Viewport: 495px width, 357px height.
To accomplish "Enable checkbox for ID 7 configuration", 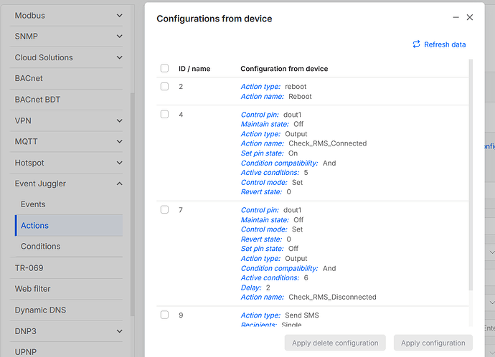I will (164, 210).
